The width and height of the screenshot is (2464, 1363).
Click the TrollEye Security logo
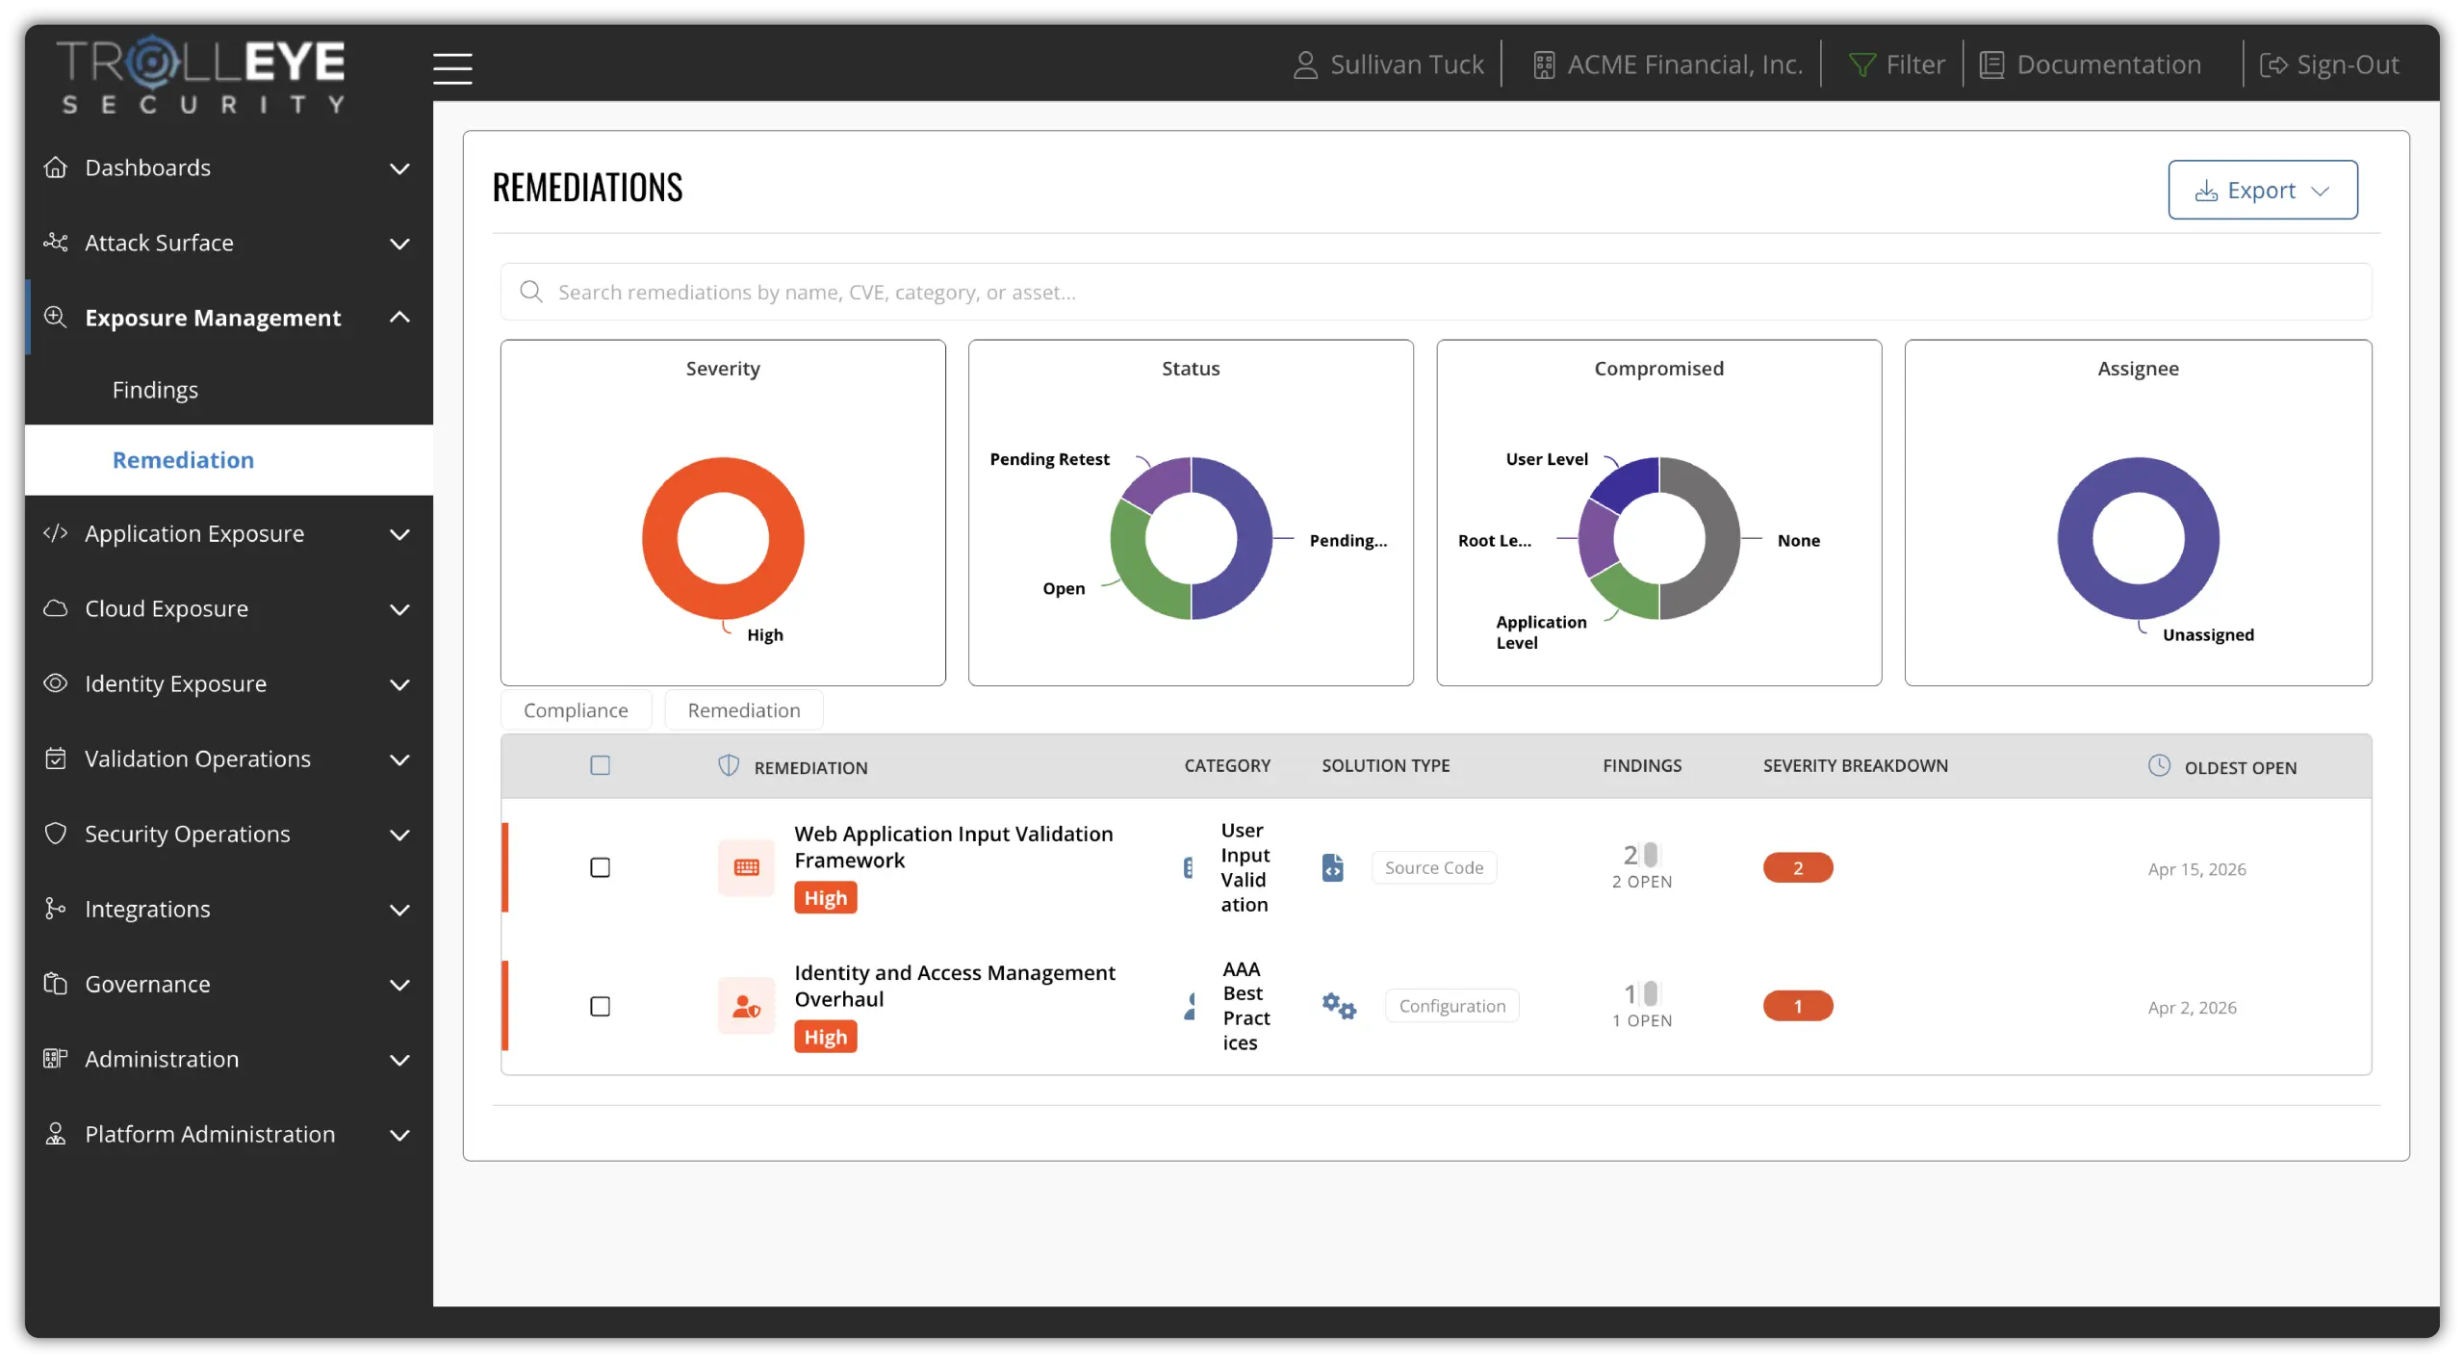coord(201,75)
